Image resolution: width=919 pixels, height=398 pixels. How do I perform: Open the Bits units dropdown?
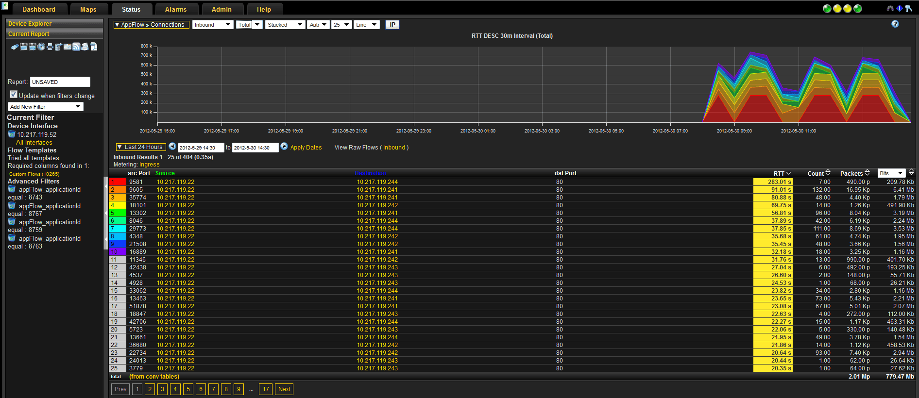[892, 173]
